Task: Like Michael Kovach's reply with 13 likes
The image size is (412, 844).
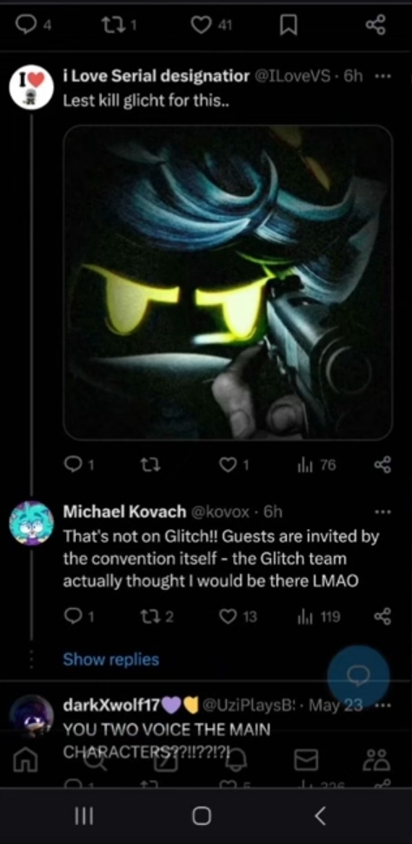Action: click(229, 617)
